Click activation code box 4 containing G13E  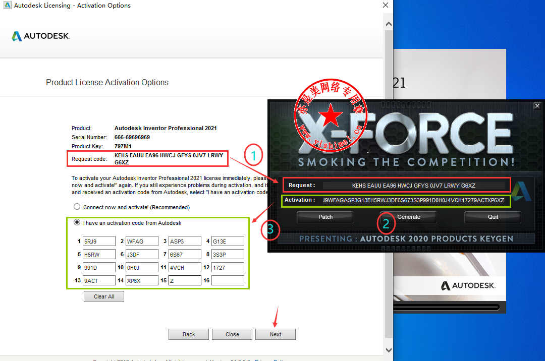[x=228, y=241]
